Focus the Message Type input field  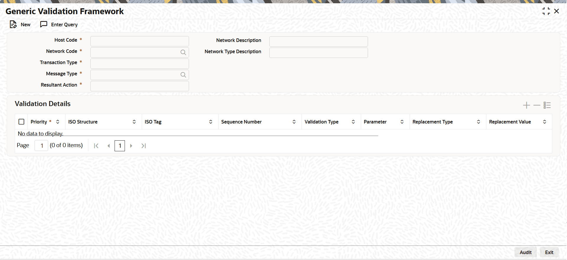(x=140, y=75)
